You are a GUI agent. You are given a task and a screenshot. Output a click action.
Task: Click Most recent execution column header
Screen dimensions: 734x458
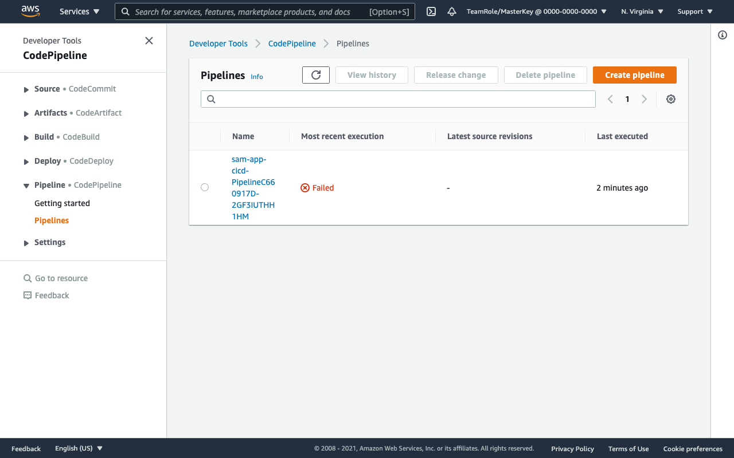[x=342, y=136]
